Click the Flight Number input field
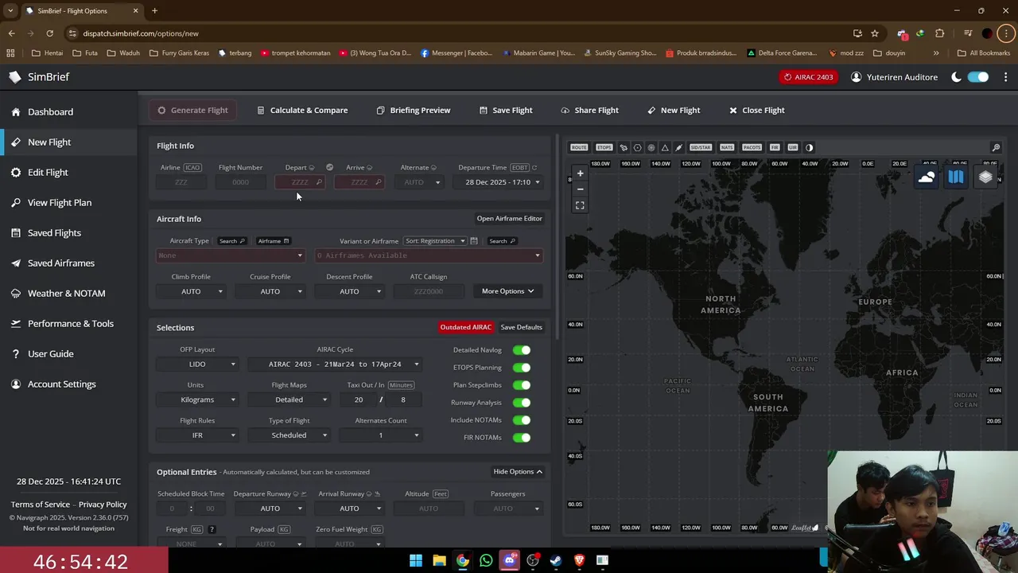This screenshot has height=573, width=1018. pos(240,182)
